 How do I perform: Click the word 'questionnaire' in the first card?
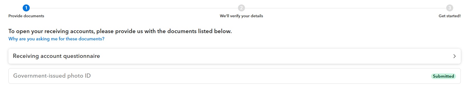82,56
